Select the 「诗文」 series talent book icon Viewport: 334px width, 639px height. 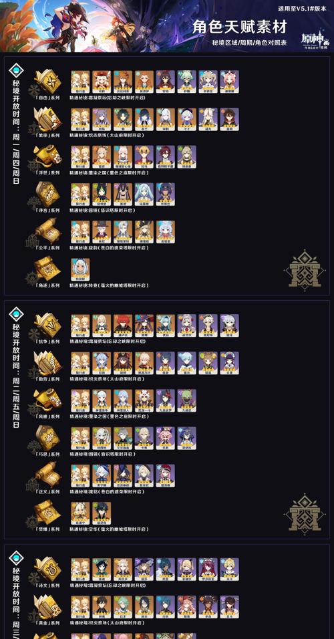pos(47,569)
